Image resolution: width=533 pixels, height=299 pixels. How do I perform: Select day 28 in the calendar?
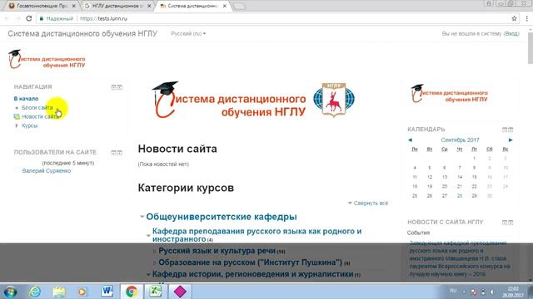[x=460, y=196]
